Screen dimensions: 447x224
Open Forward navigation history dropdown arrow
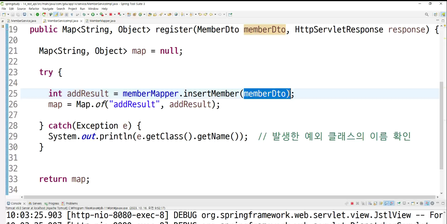click(x=224, y=14)
